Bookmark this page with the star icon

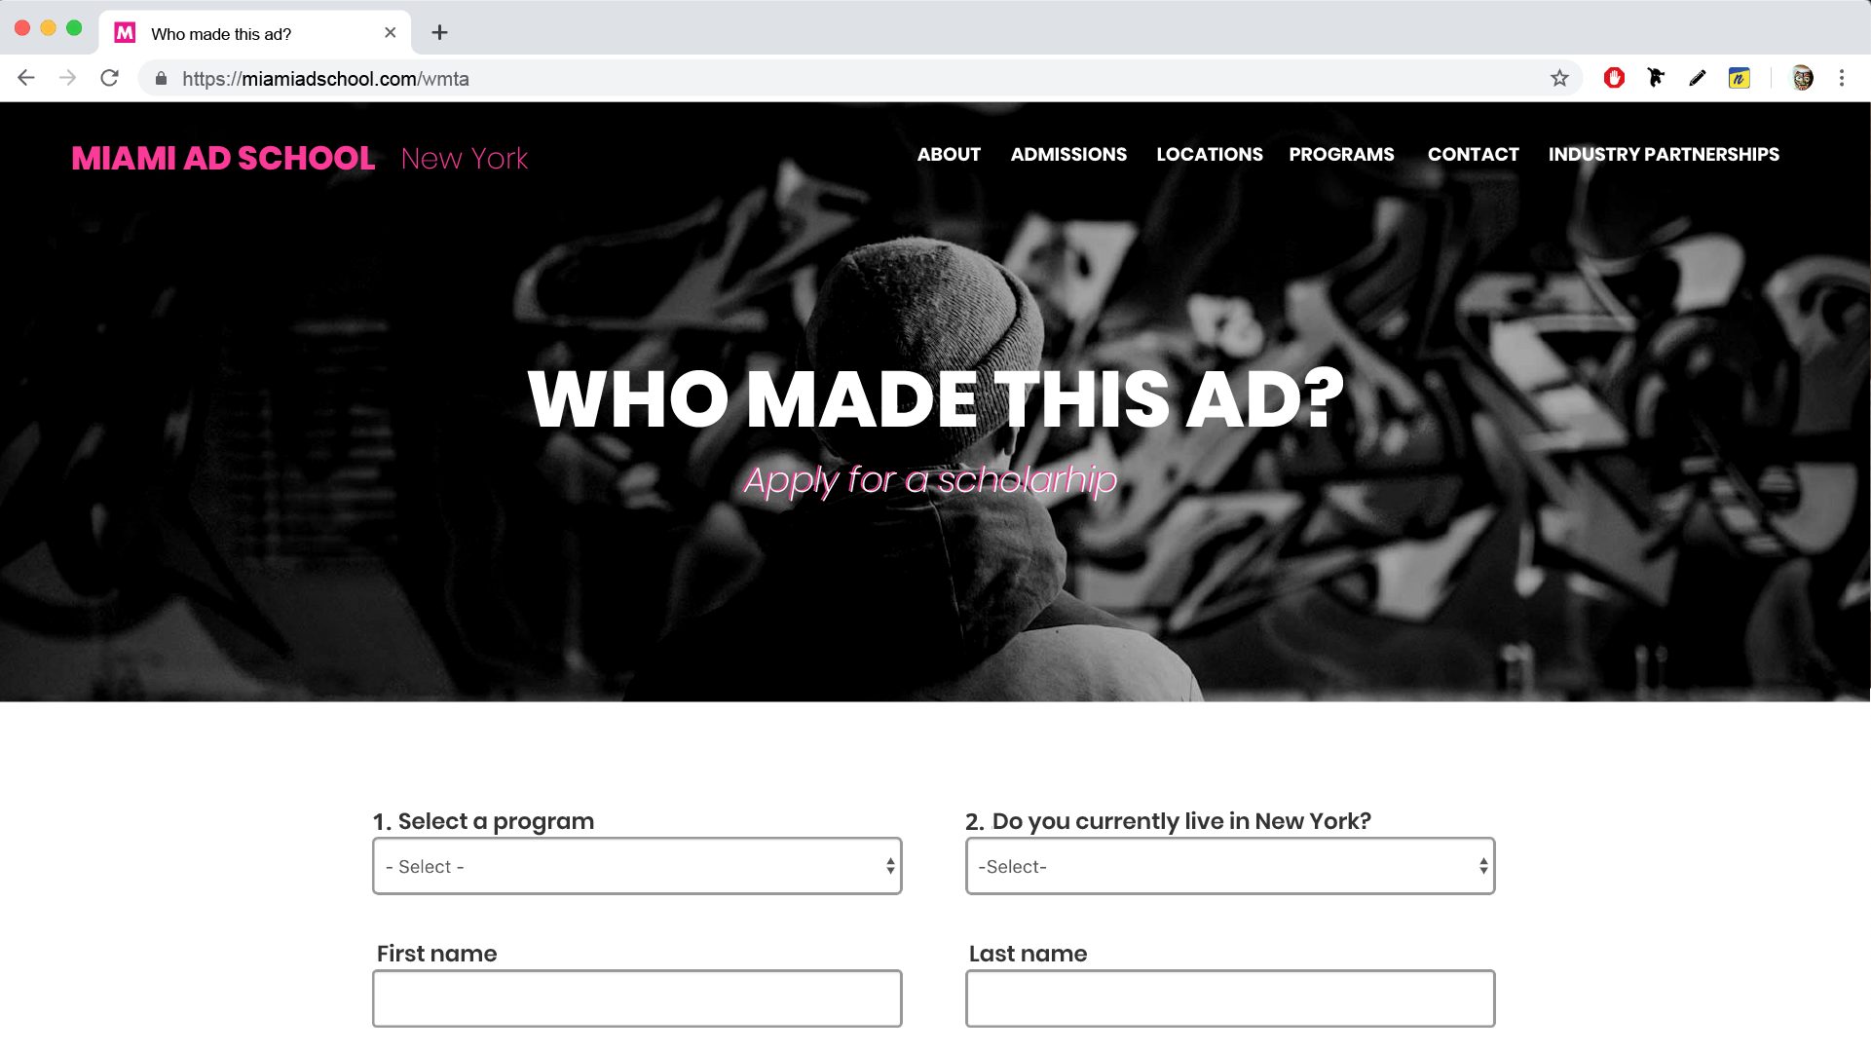click(1559, 78)
